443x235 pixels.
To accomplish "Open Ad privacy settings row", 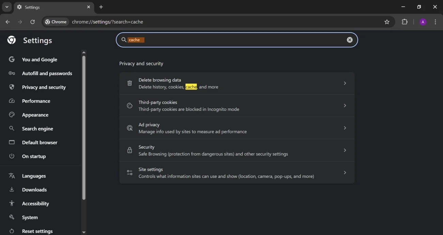I will point(236,128).
